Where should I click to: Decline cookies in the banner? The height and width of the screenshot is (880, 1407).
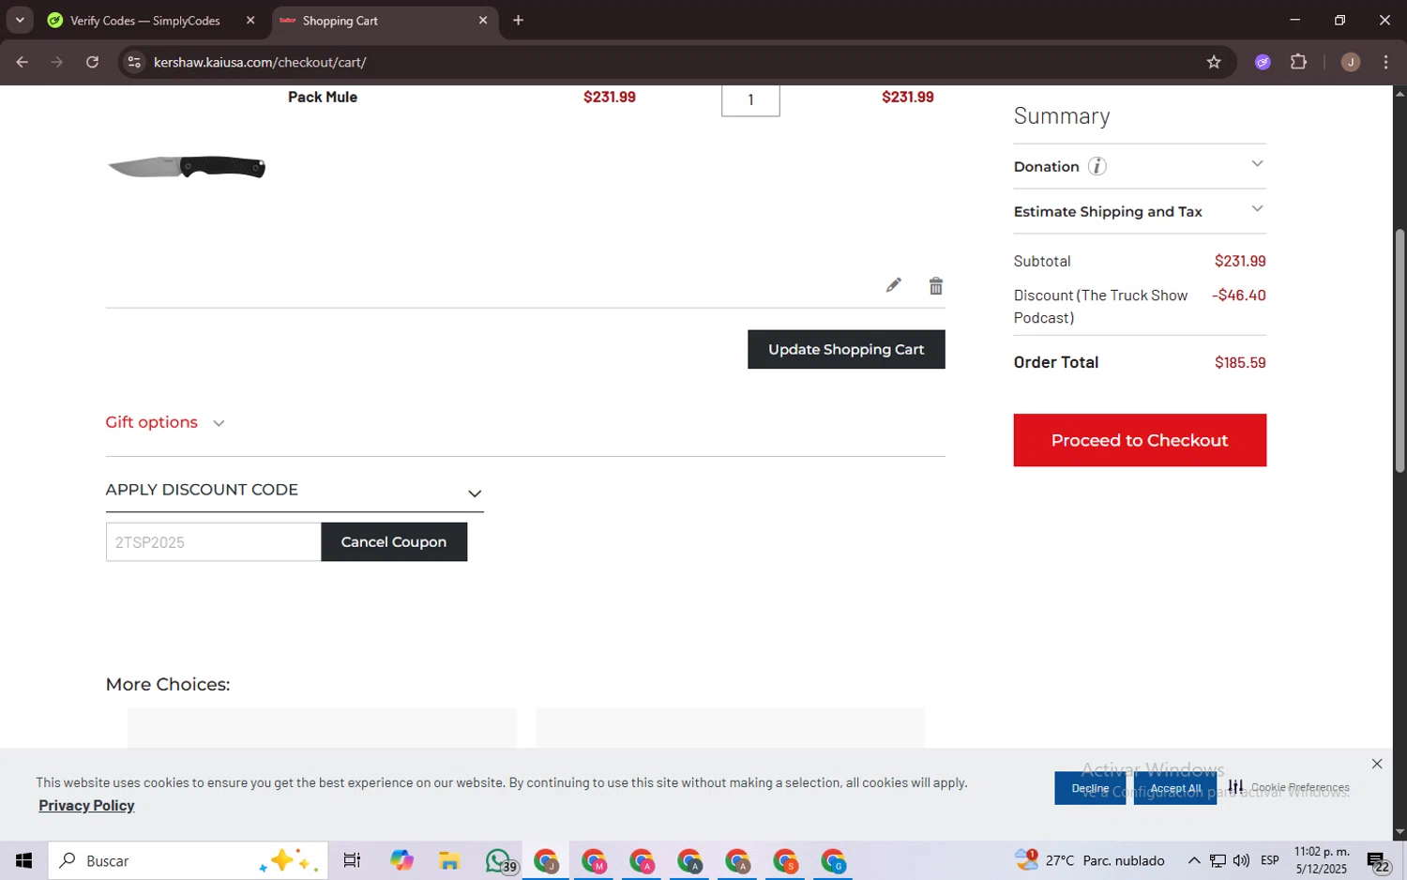[1090, 788]
